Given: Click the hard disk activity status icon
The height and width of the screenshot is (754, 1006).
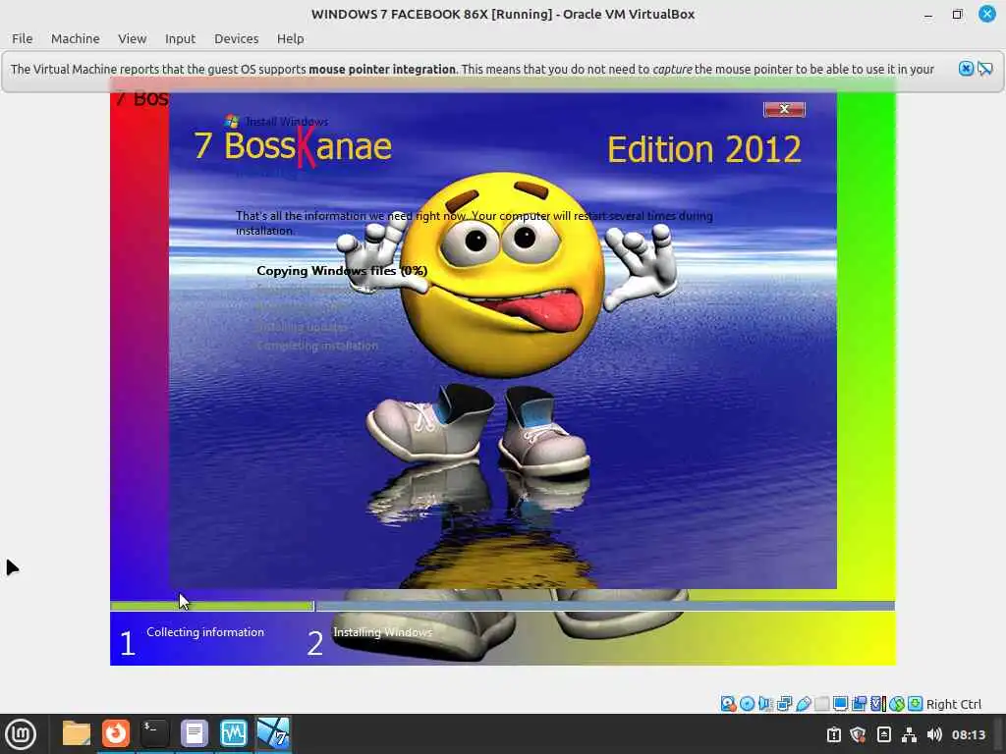Looking at the screenshot, I should (728, 703).
